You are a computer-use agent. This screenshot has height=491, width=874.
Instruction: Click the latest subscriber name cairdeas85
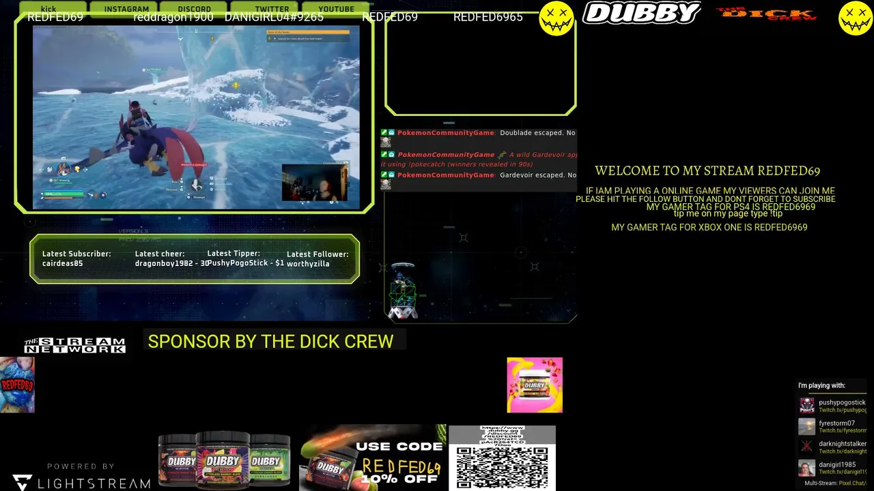point(62,264)
